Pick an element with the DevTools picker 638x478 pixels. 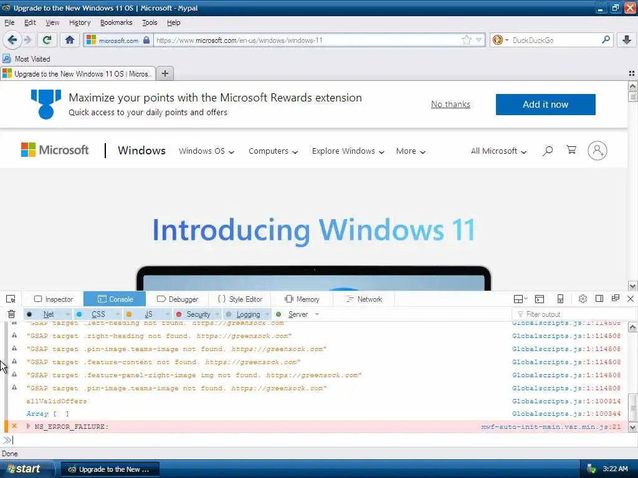point(11,299)
